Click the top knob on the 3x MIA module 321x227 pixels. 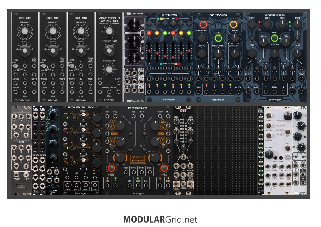(x=134, y=25)
